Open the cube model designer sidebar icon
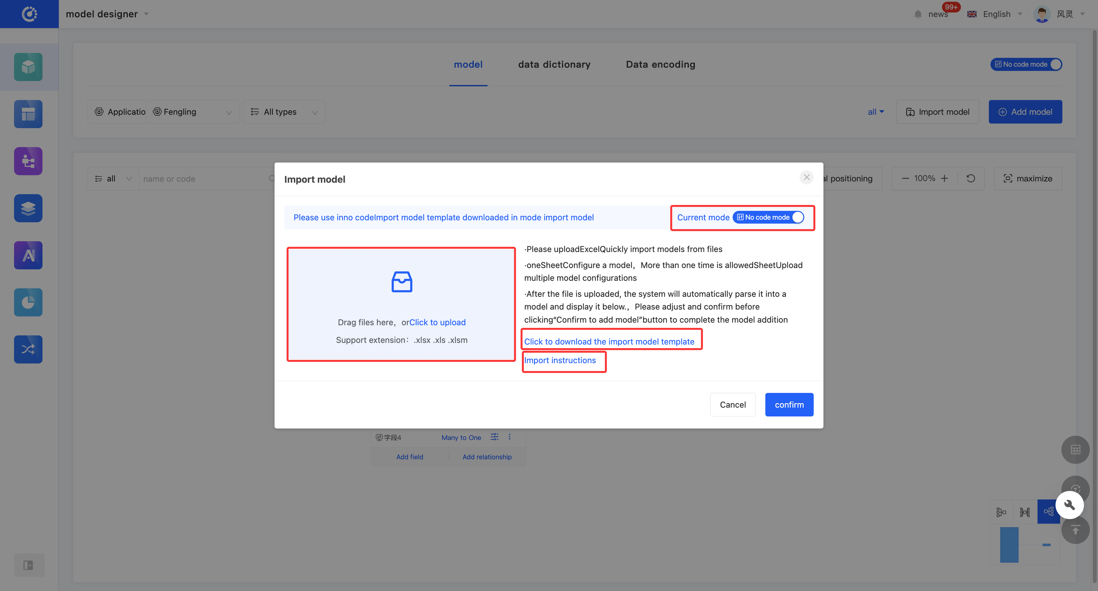Screen dimensions: 1098x591 28,67
